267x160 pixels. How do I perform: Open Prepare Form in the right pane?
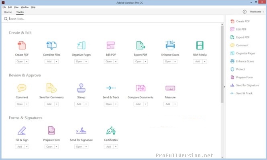point(242,77)
